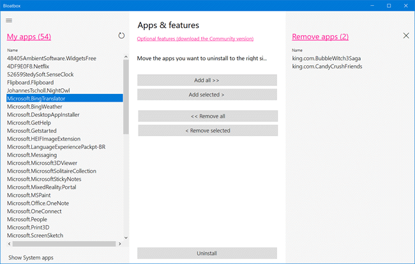Select Microsoft.HEIFImageExtension app
The width and height of the screenshot is (415, 264).
[x=64, y=139]
